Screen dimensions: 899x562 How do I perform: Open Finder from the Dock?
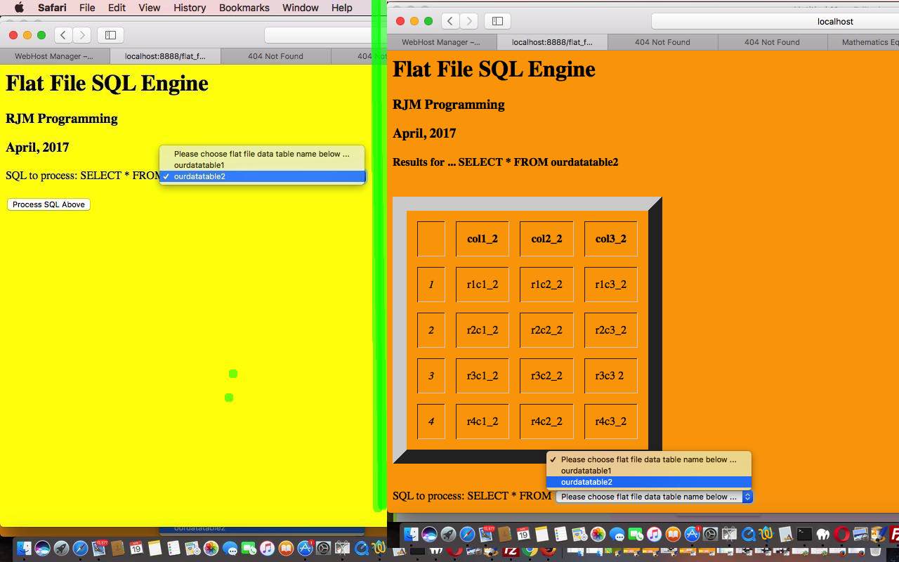[411, 535]
